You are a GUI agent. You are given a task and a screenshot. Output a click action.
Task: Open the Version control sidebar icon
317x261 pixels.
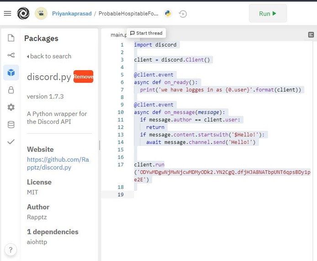[11, 55]
